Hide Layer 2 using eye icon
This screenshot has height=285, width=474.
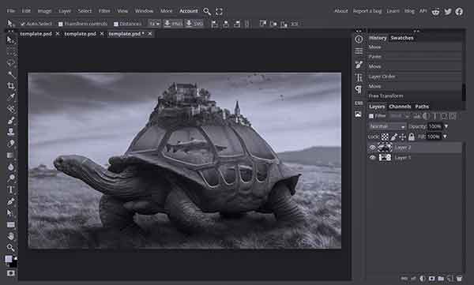[372, 148]
